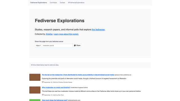Click description 'Exploring the potentials and perils'
Screen dimensions: 180x101
(x=84, y=79)
